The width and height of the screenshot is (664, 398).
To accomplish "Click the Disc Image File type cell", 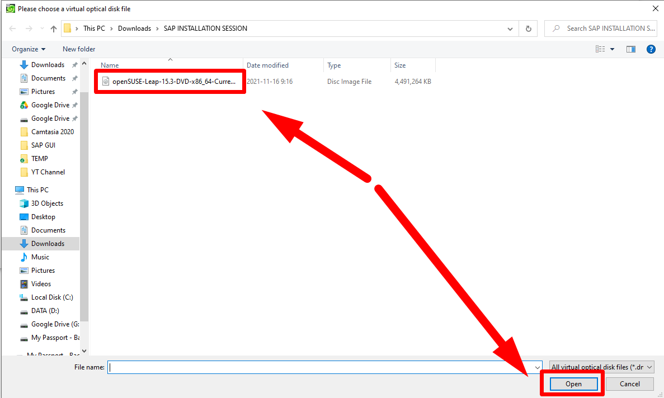I will pyautogui.click(x=350, y=82).
